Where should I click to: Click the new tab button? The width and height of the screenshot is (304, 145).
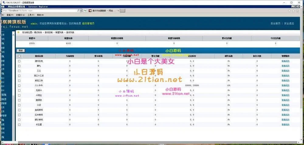[123, 11]
